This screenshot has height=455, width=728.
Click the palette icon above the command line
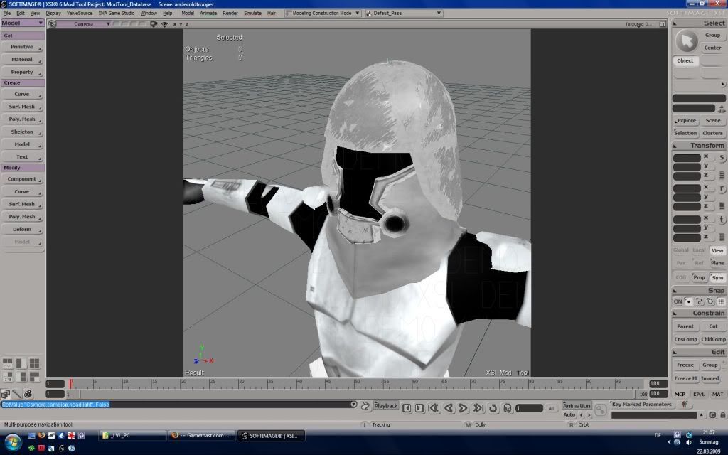tap(28, 394)
